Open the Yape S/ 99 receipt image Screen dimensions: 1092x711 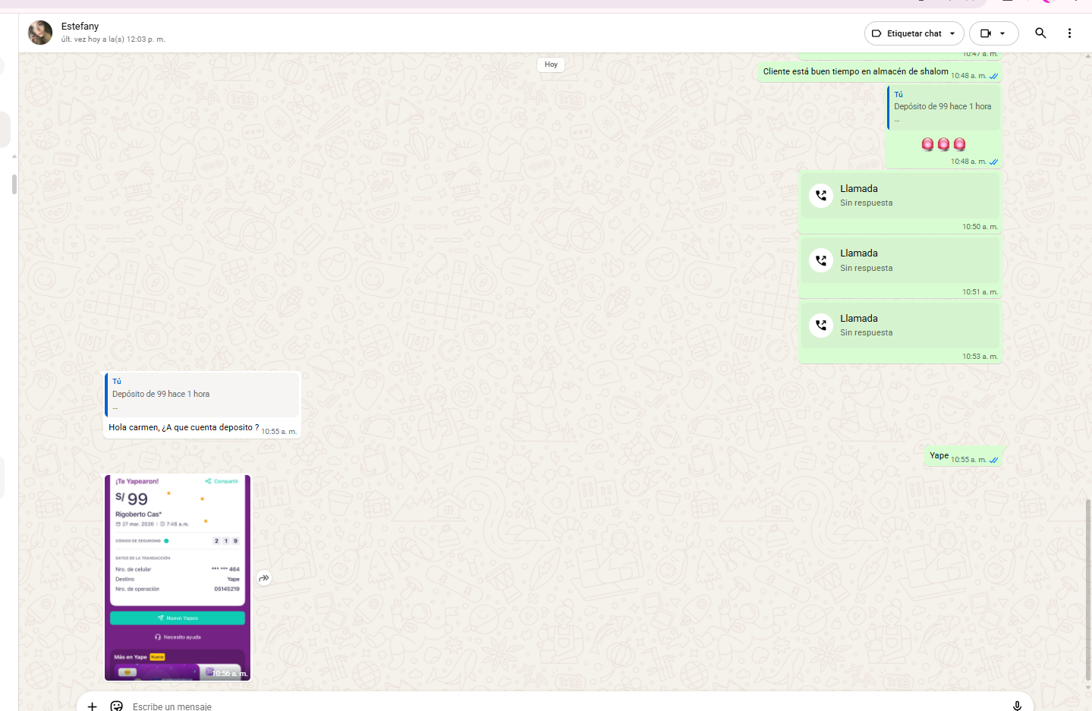tap(178, 577)
